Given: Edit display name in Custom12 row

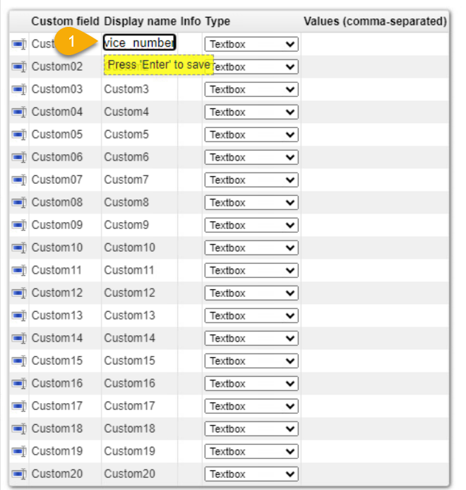Looking at the screenshot, I should coord(129,293).
